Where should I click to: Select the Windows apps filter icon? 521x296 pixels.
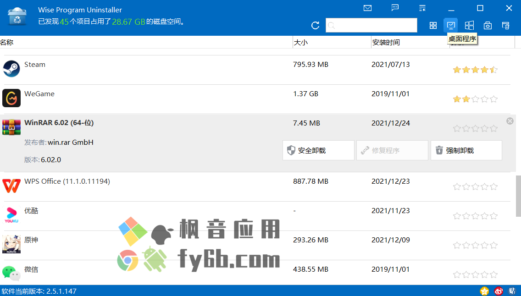(x=469, y=26)
